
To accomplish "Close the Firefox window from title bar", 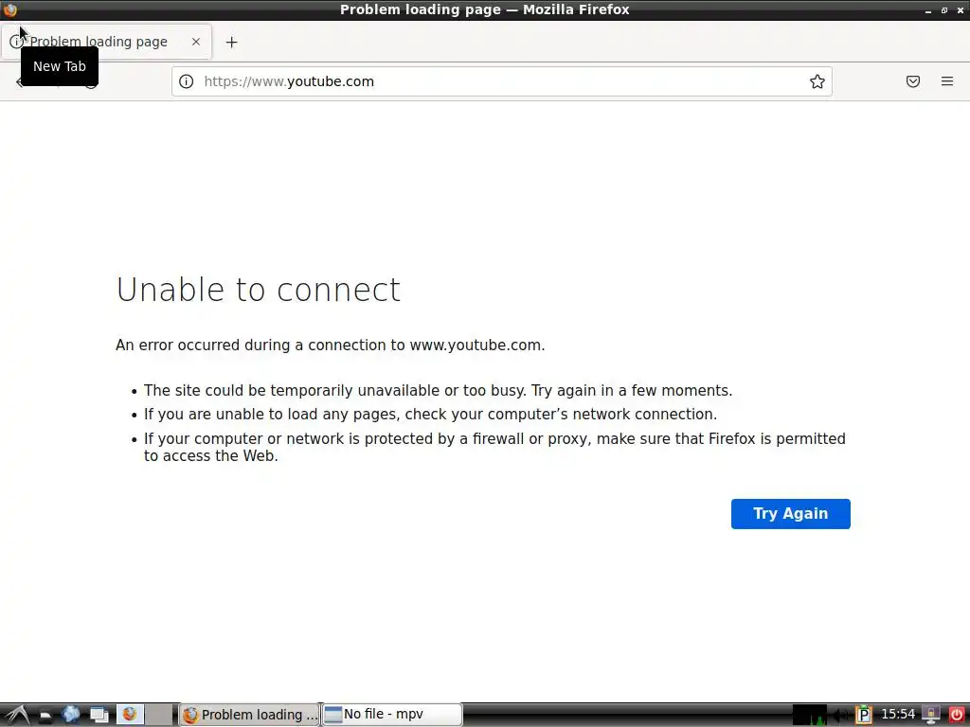I will [x=961, y=10].
